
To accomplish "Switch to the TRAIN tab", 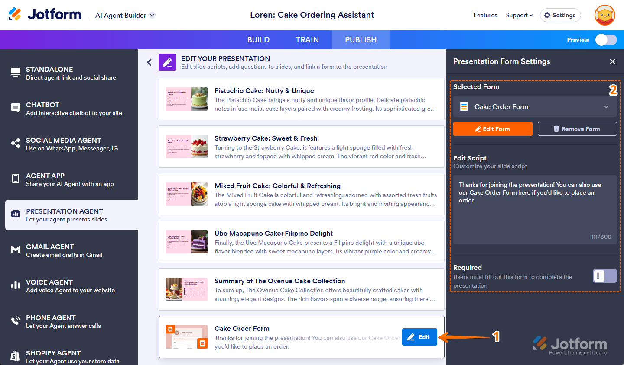I will pos(307,40).
